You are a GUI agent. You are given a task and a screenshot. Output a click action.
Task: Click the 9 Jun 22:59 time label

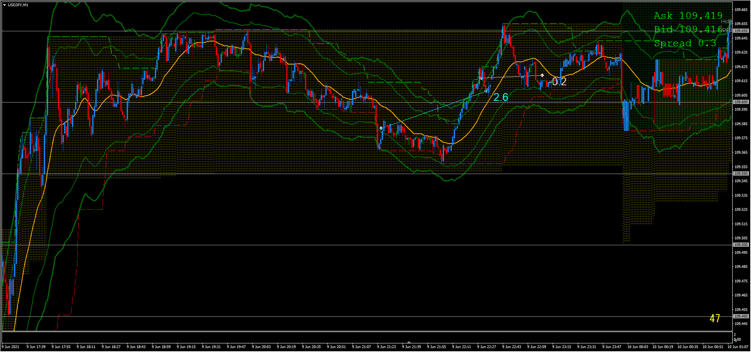pos(537,347)
